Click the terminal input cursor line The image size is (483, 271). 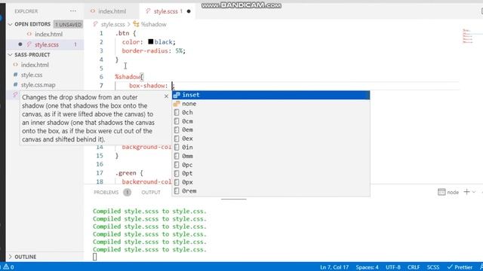95,257
